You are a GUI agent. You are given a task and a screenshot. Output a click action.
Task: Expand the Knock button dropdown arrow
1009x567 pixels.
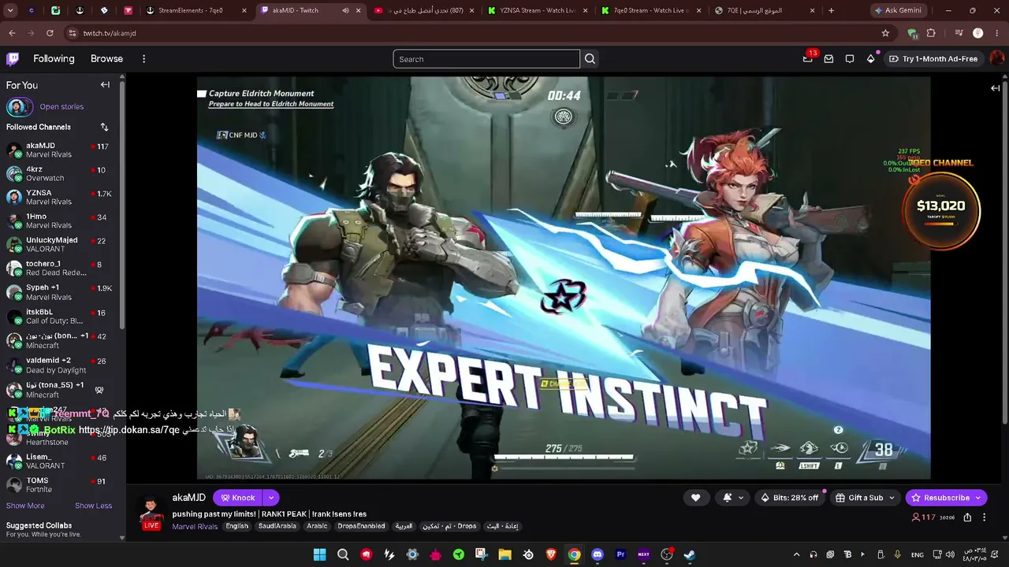coord(270,498)
